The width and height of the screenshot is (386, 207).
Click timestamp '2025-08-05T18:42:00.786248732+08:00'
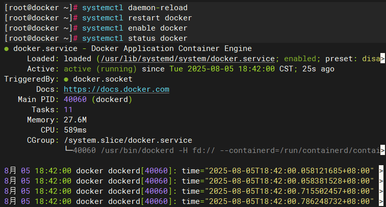pyautogui.click(x=289, y=201)
